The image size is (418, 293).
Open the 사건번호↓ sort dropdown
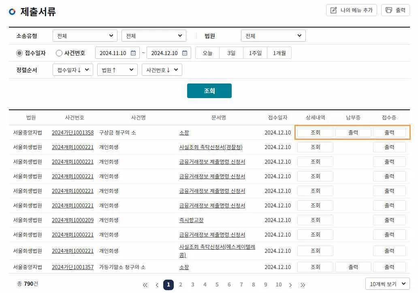162,70
